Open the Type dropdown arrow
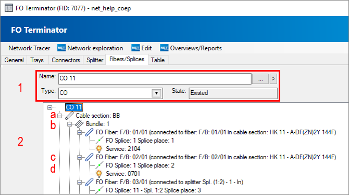The image size is (349, 195). pos(156,93)
